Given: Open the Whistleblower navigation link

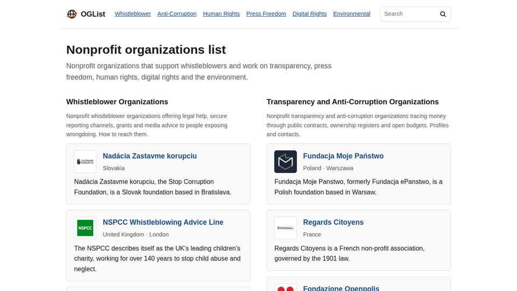Looking at the screenshot, I should tap(133, 14).
